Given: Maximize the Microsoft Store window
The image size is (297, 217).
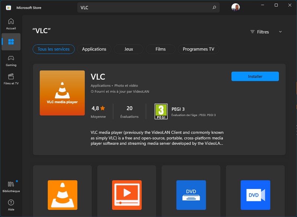Looking at the screenshot, I should [x=276, y=5].
